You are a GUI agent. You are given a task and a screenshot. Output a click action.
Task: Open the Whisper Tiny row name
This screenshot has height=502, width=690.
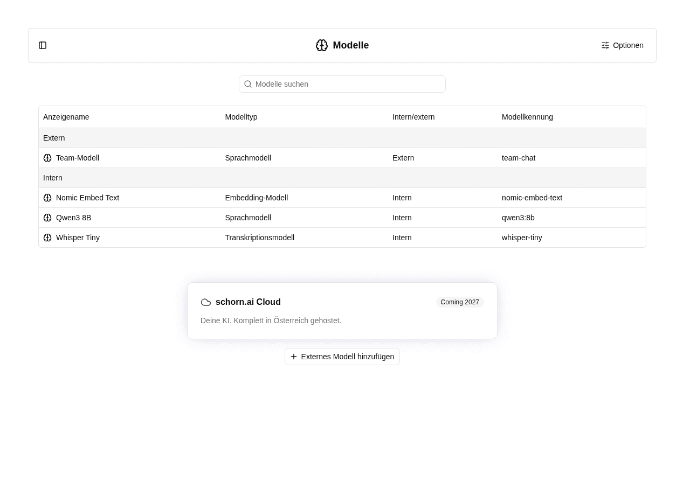tap(78, 238)
